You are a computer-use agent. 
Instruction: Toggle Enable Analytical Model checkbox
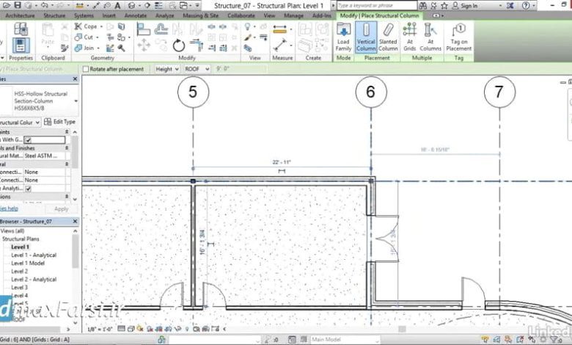(29, 189)
